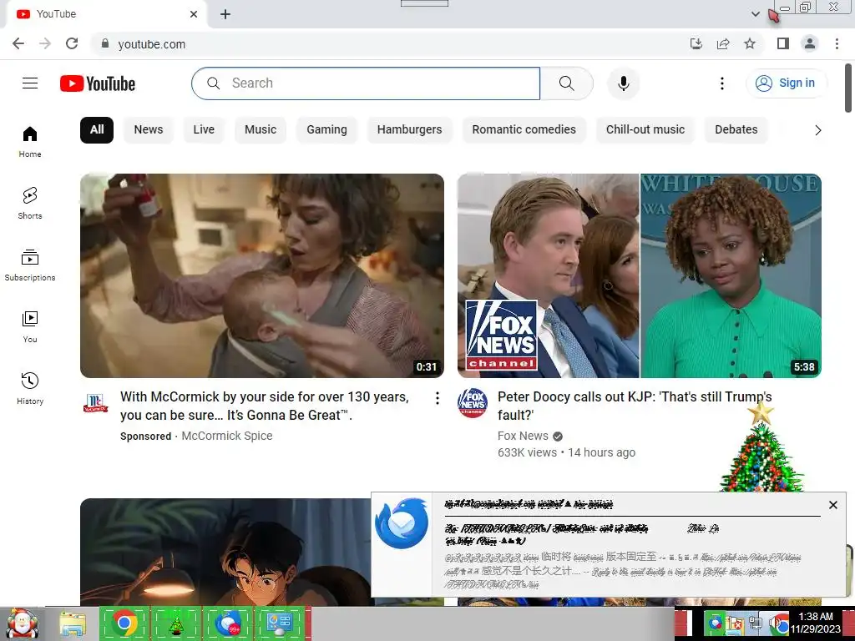
Task: Open Chrome profile avatar
Action: [810, 43]
